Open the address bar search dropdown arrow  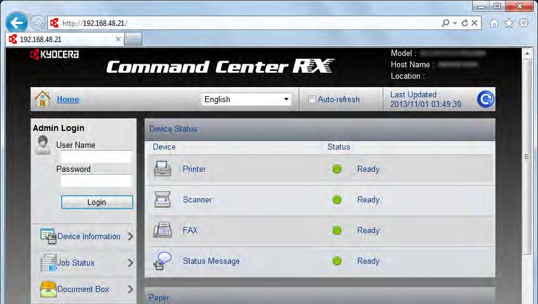(x=455, y=23)
